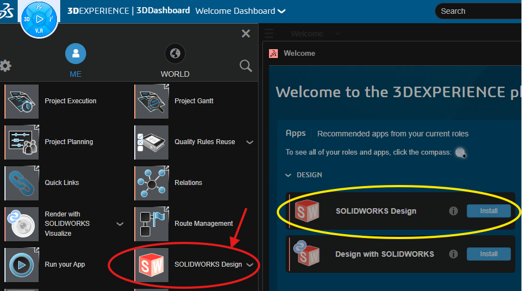
Task: Switch to the ME tab
Action: click(x=75, y=54)
